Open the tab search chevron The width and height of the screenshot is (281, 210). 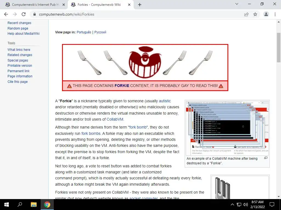point(237,4)
